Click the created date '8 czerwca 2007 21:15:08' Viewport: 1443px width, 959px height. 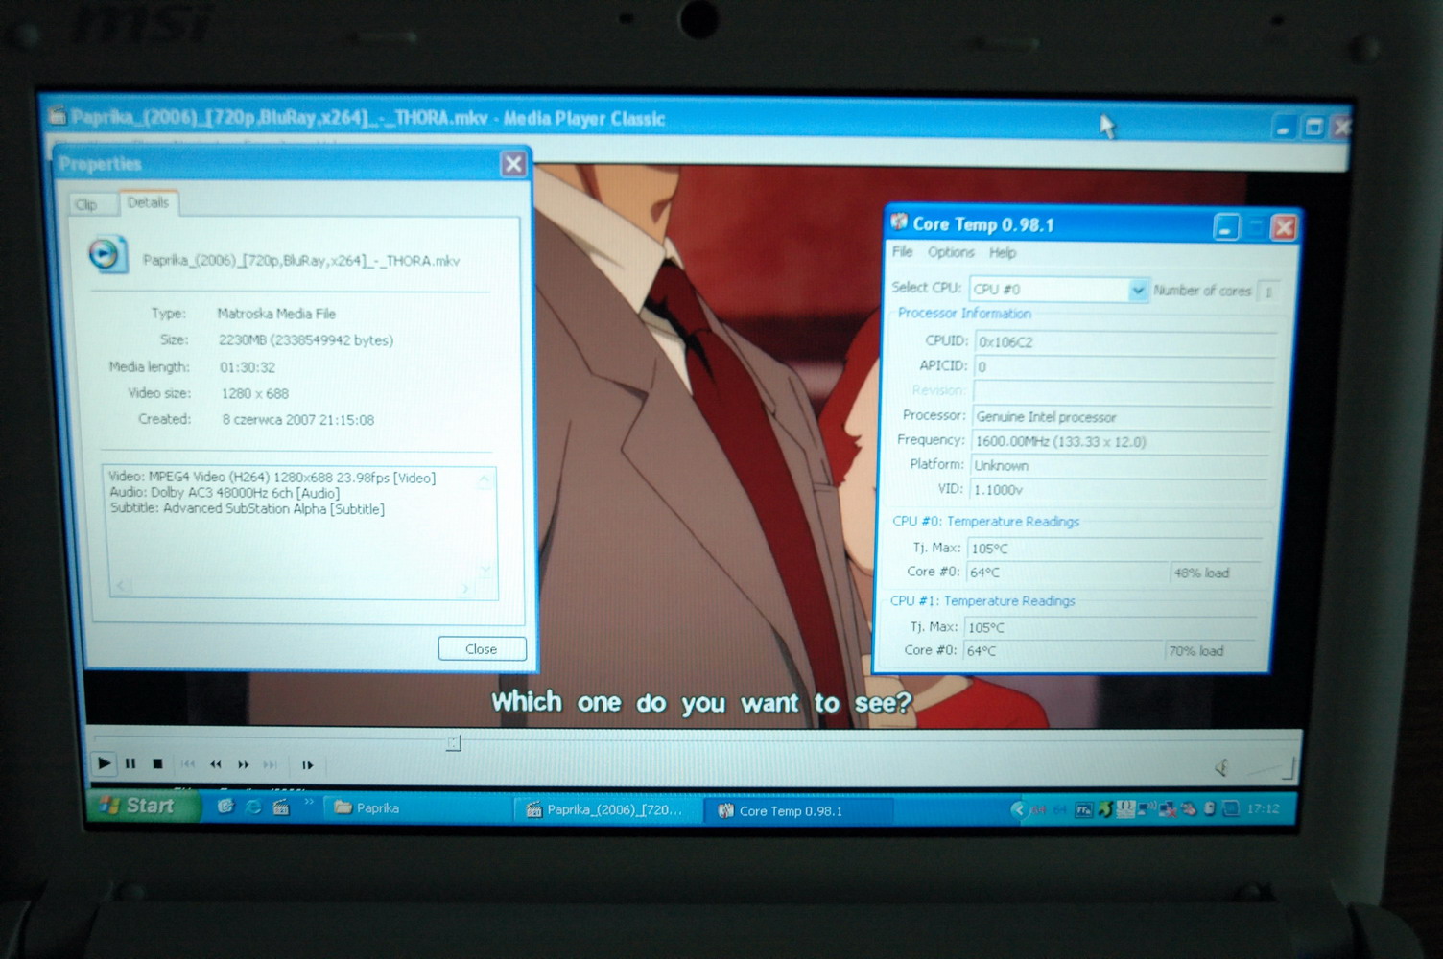click(x=298, y=420)
